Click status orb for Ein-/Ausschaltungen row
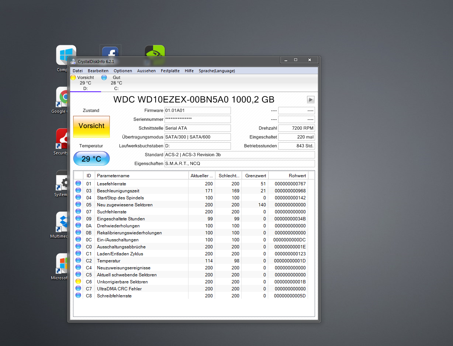The height and width of the screenshot is (346, 453). pyautogui.click(x=78, y=240)
